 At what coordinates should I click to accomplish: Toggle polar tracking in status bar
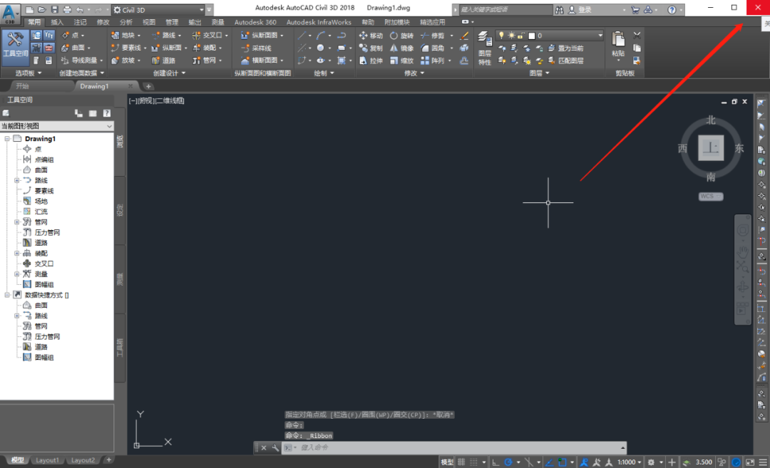[x=508, y=462]
